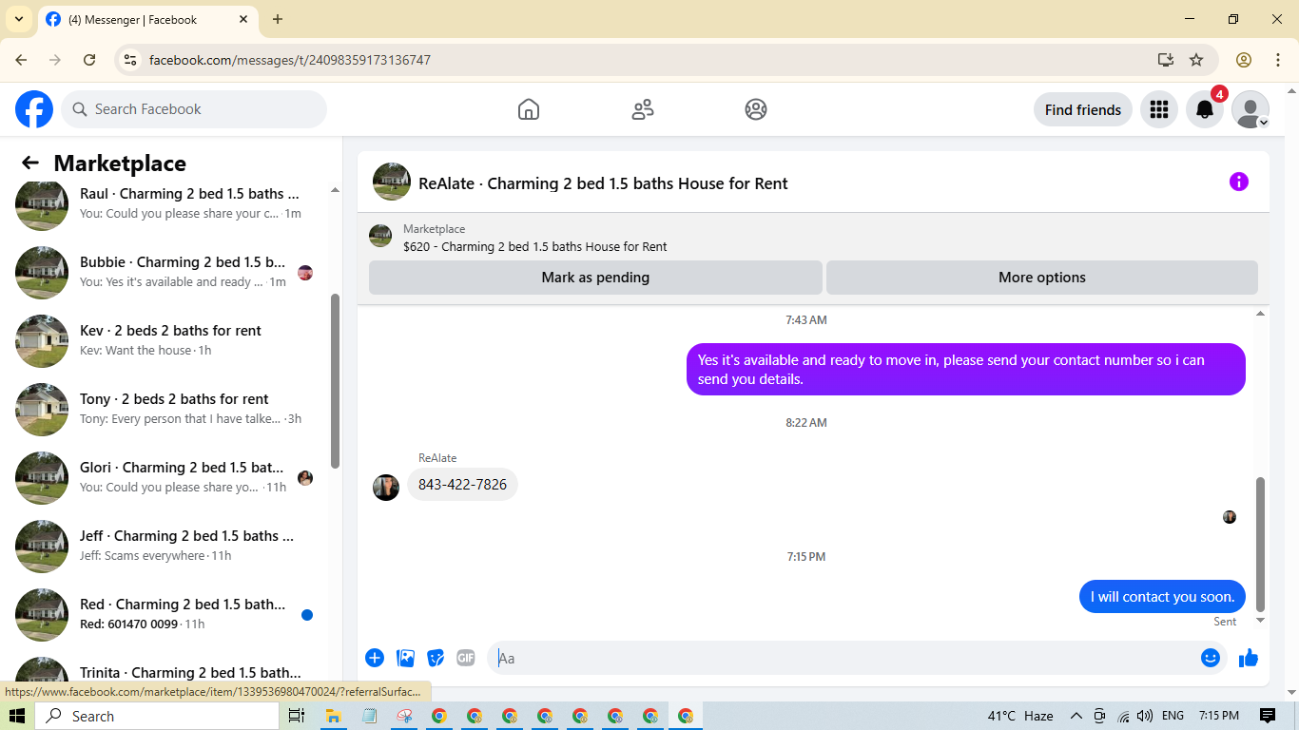The width and height of the screenshot is (1299, 730).
Task: Go to the Home feed icon
Action: coord(529,109)
